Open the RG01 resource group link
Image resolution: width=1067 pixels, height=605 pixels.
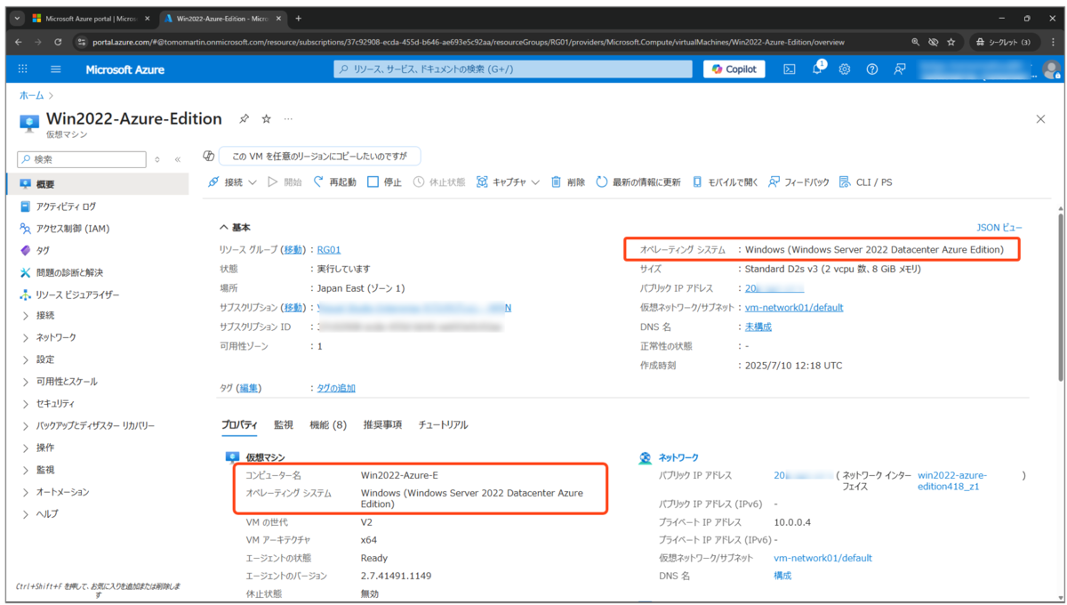(329, 250)
